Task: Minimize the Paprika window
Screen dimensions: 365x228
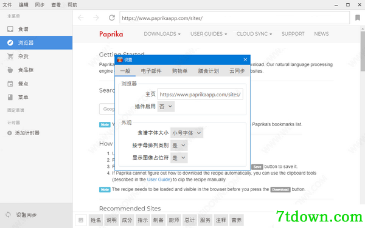Action: tap(336, 5)
